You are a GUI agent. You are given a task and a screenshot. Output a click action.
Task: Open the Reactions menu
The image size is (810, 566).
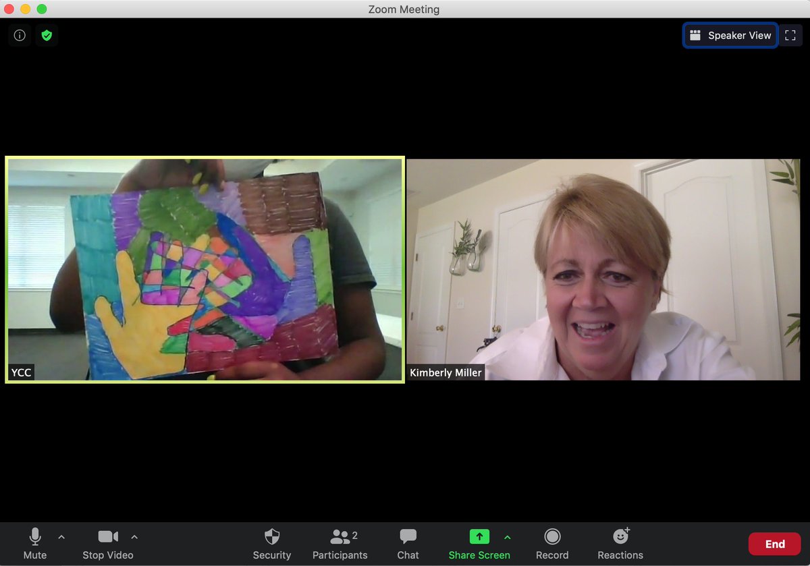620,544
